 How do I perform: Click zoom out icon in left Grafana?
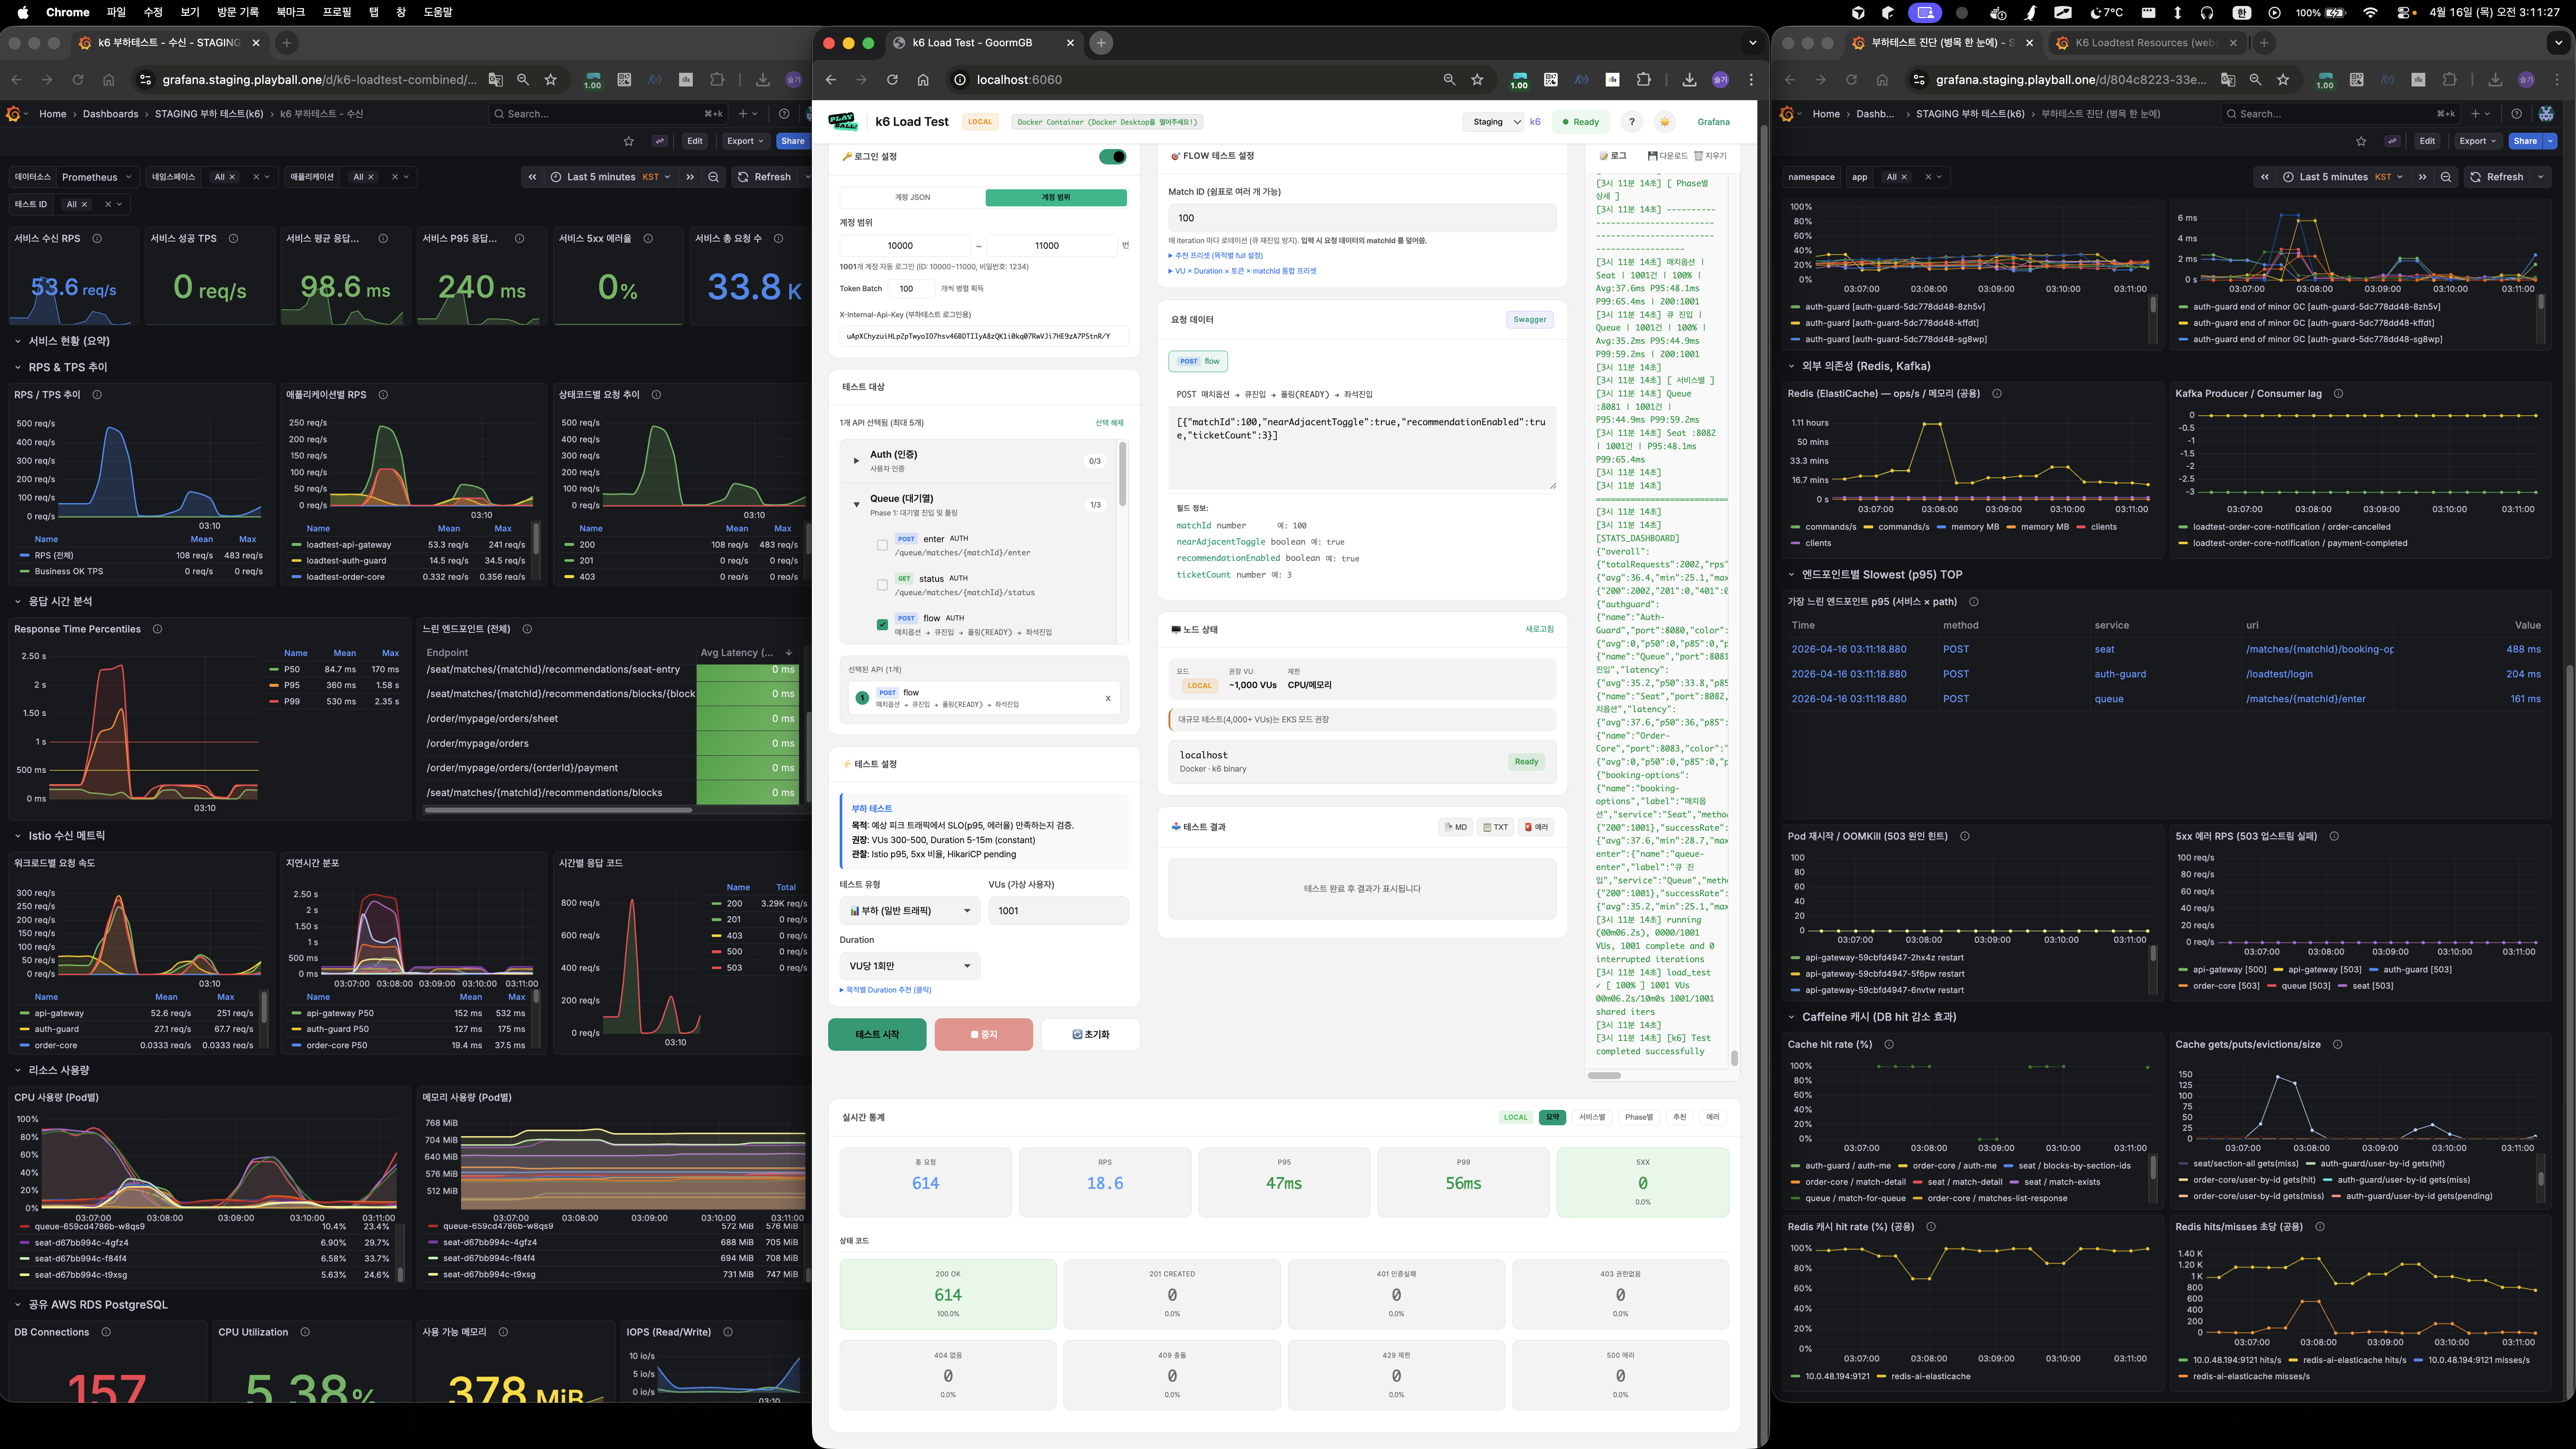(713, 177)
